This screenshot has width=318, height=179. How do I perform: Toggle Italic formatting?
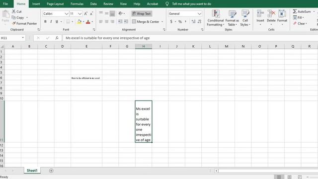[x=51, y=21]
